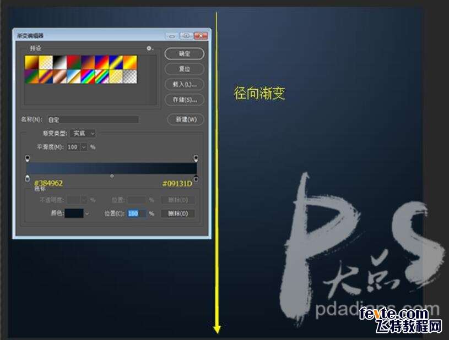
Task: Close the gradient editor dialog window
Action: click(x=201, y=36)
